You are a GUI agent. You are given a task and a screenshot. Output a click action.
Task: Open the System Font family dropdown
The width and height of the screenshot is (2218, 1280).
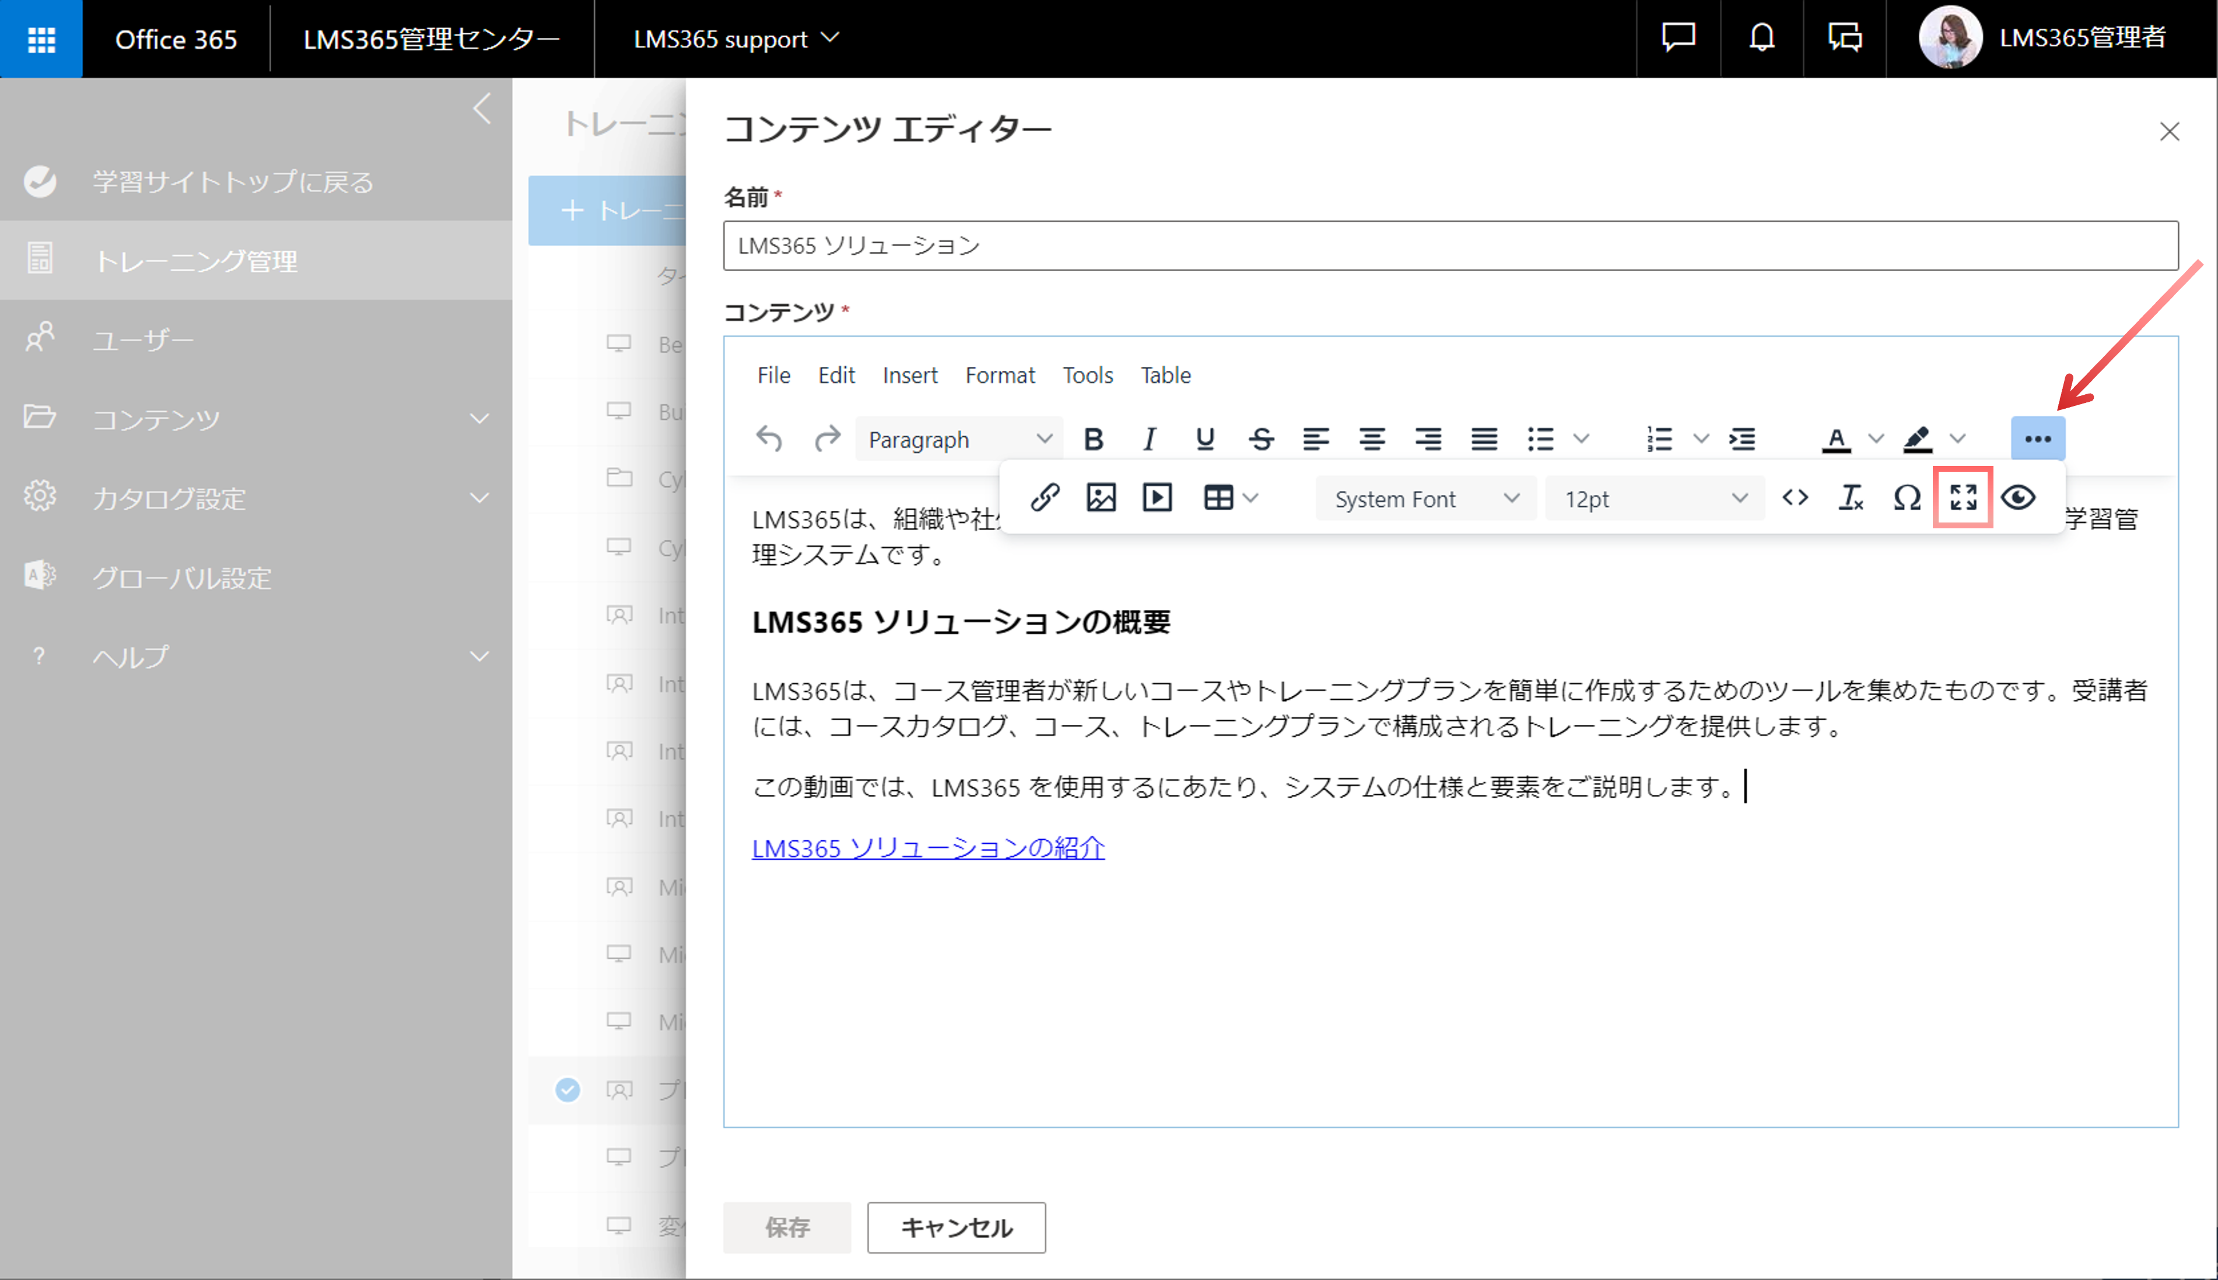pos(1426,499)
